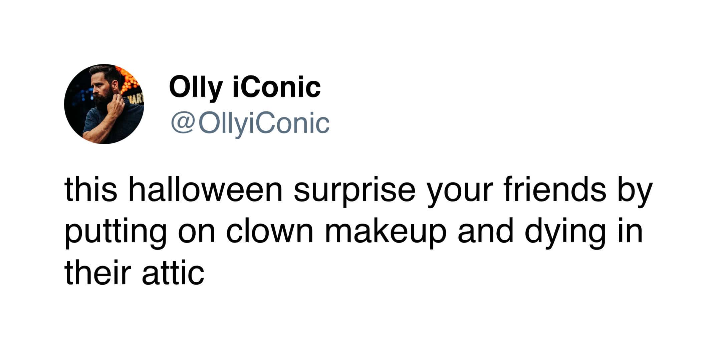Viewport: 721px width, 357px height.
Task: Click the word "this" starting the tweet
Action: [x=91, y=190]
